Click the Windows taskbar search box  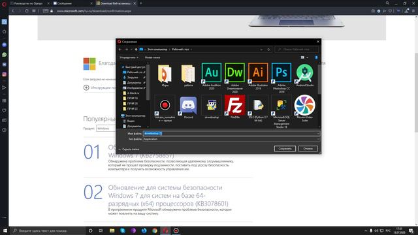tap(48, 230)
